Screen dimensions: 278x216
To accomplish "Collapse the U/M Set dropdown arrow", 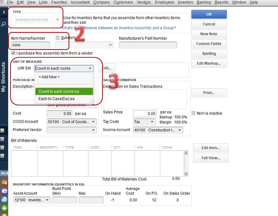I will tap(90, 68).
